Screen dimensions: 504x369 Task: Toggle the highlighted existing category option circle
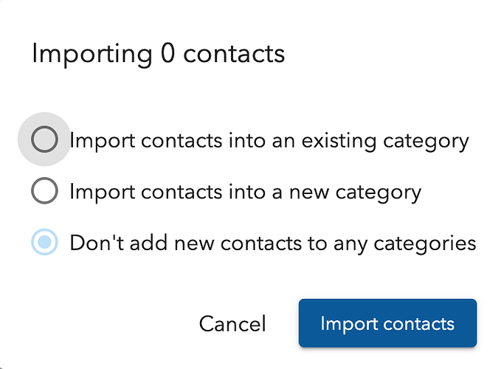[44, 139]
